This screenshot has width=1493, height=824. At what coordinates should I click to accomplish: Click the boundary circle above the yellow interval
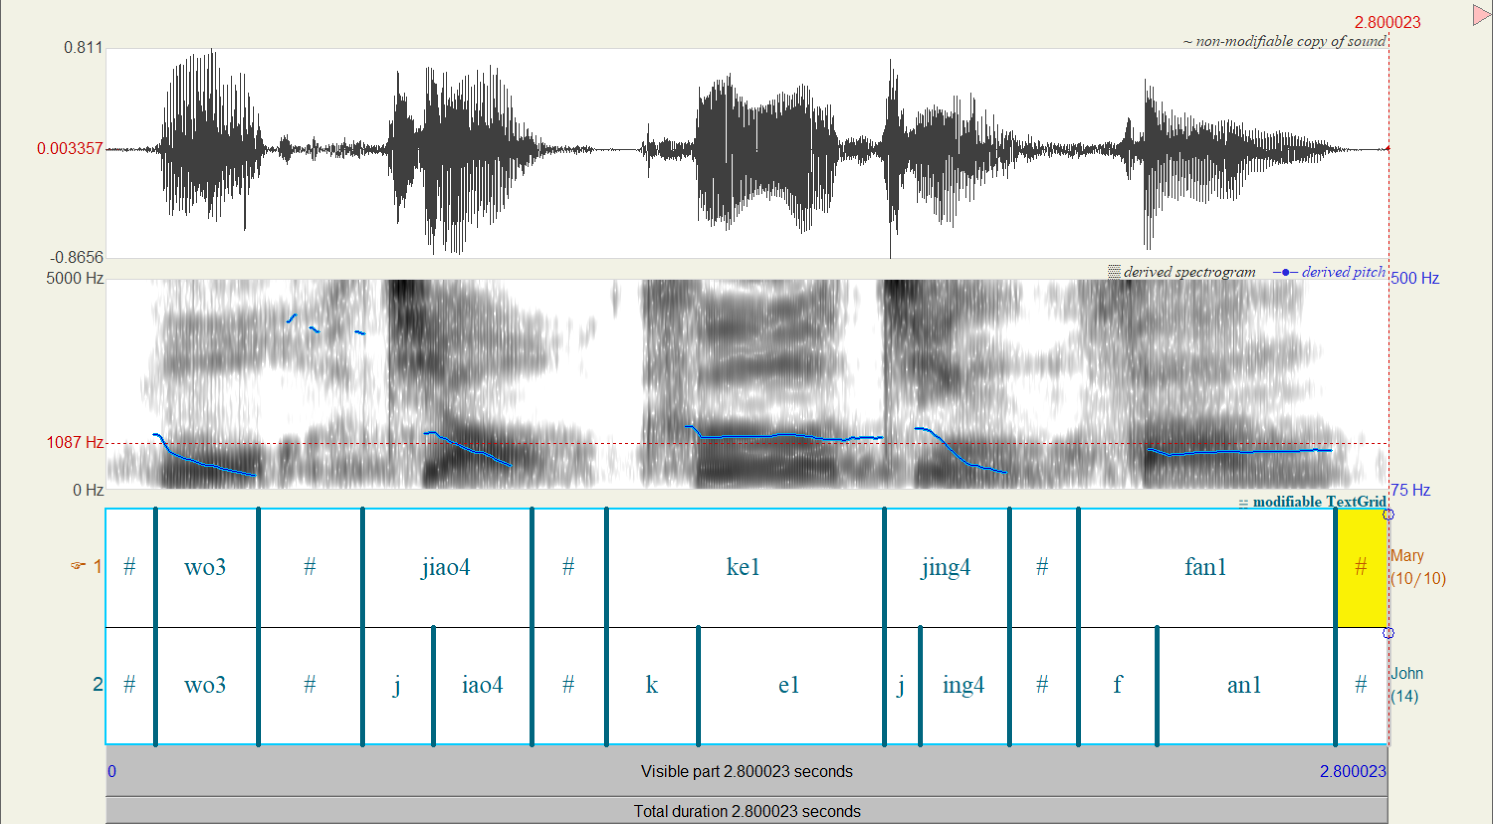coord(1388,515)
